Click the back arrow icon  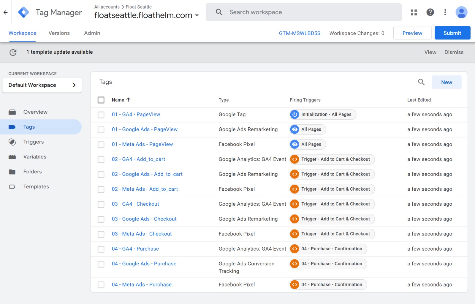click(6, 12)
